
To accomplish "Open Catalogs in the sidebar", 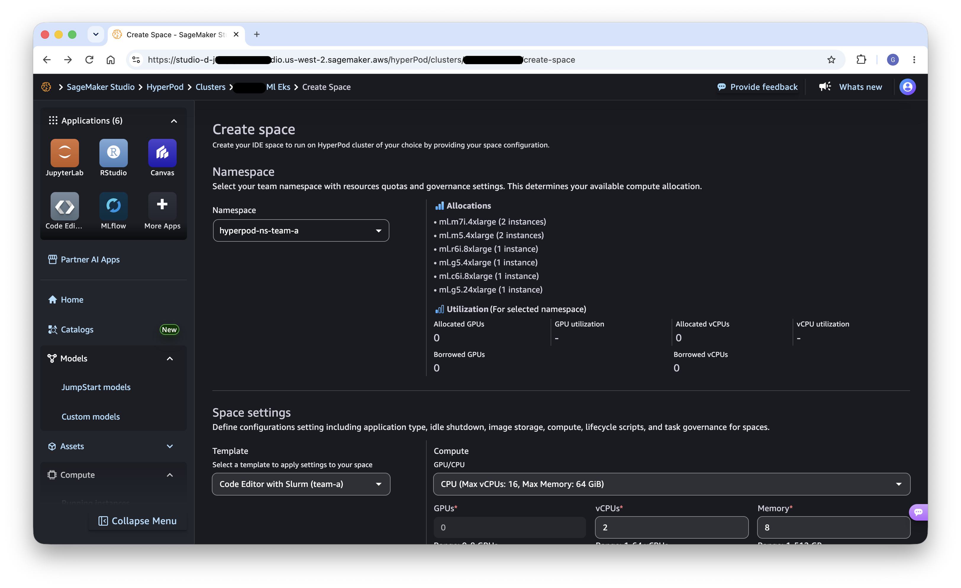I will 71,329.
